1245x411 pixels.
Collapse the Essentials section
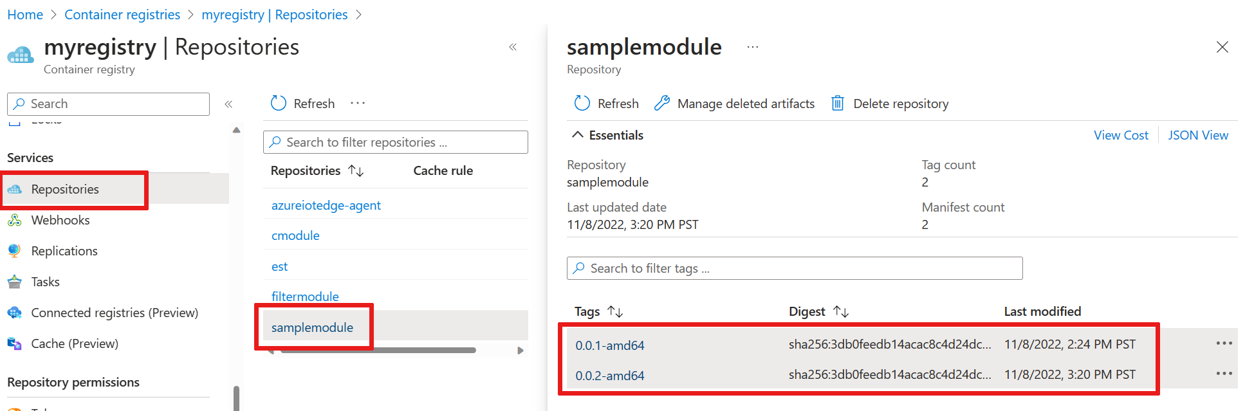(578, 135)
